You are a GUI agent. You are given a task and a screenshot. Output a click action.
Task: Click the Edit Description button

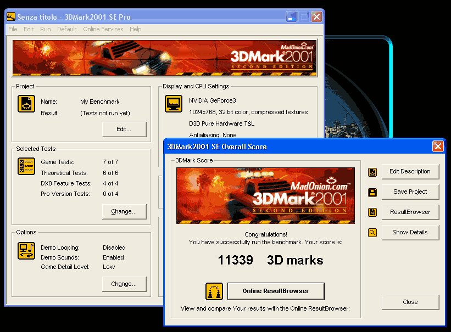pyautogui.click(x=410, y=172)
